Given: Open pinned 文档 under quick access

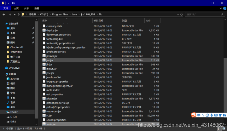Looking at the screenshot, I should pos(13,38).
